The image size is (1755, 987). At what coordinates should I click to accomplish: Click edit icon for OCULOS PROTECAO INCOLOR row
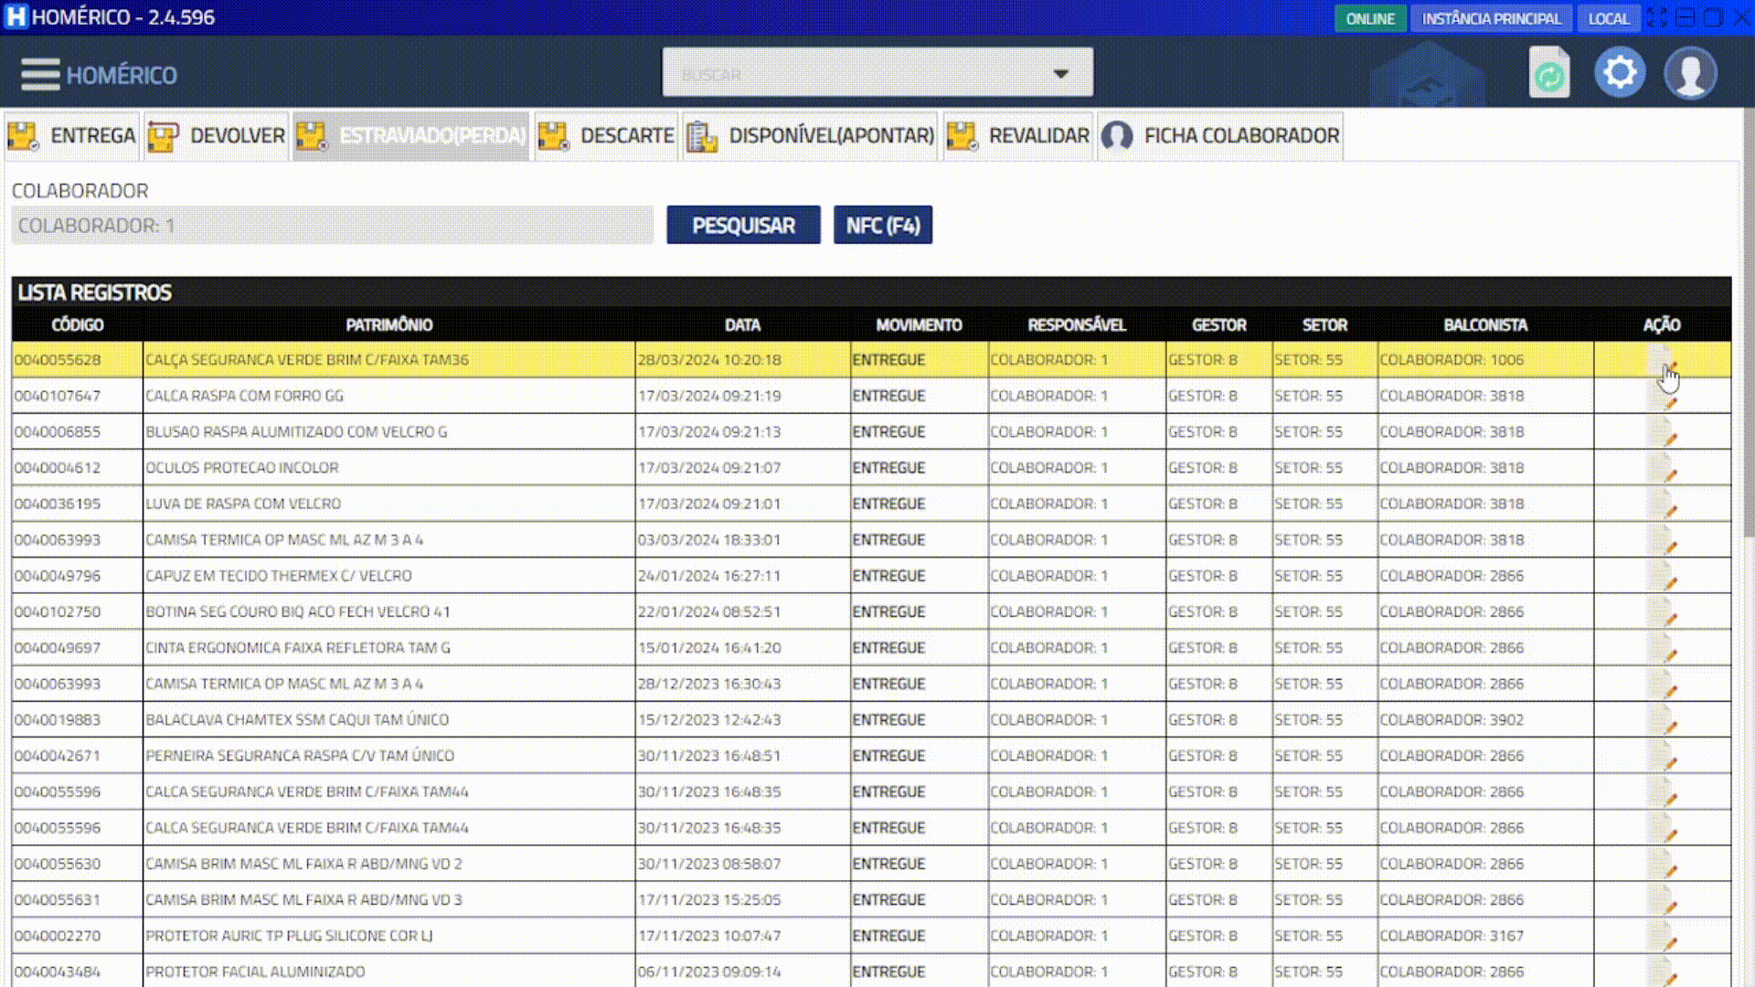point(1663,469)
